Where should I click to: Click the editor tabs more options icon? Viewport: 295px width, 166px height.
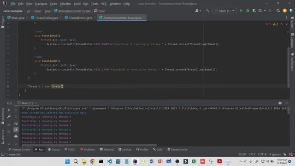click(287, 18)
